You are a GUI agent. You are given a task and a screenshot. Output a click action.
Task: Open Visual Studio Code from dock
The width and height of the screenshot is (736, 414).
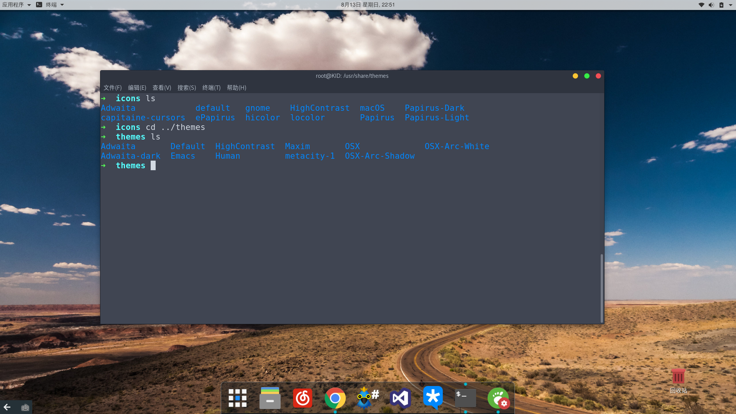tap(400, 398)
